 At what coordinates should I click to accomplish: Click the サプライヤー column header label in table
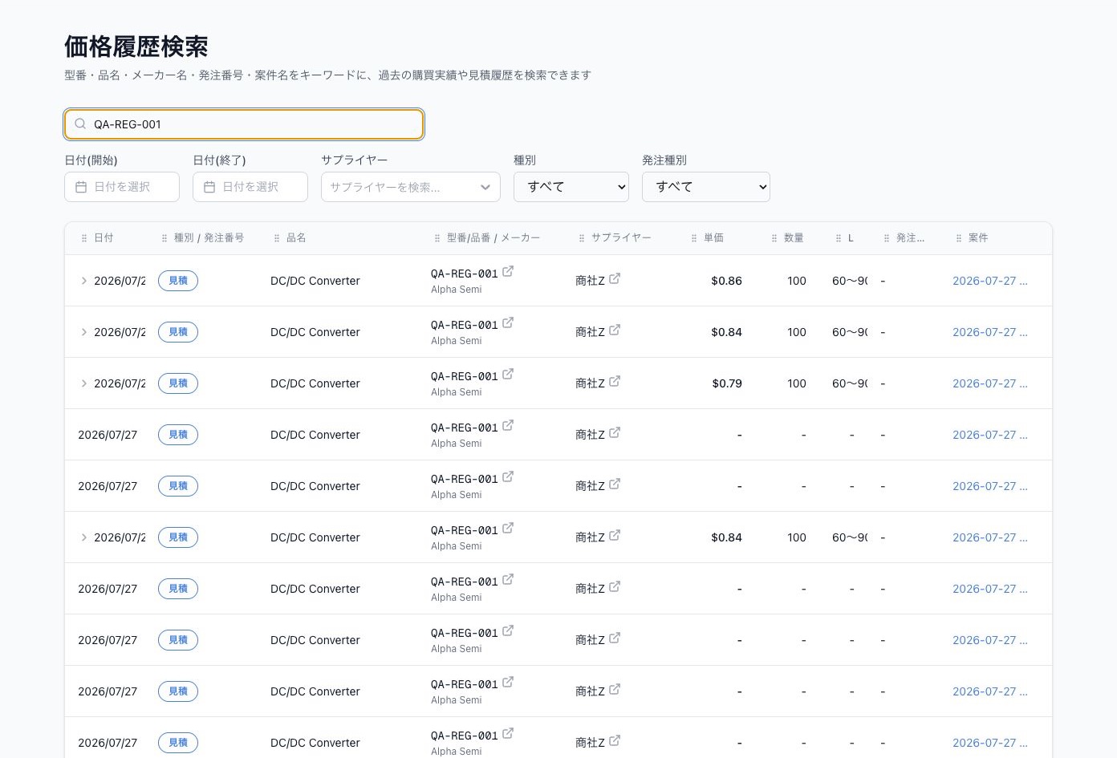(621, 238)
